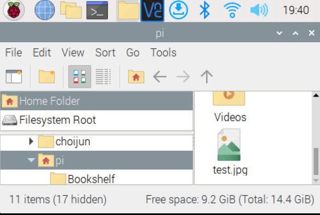Open the Tools menu
This screenshot has height=215, width=320.
pos(163,53)
